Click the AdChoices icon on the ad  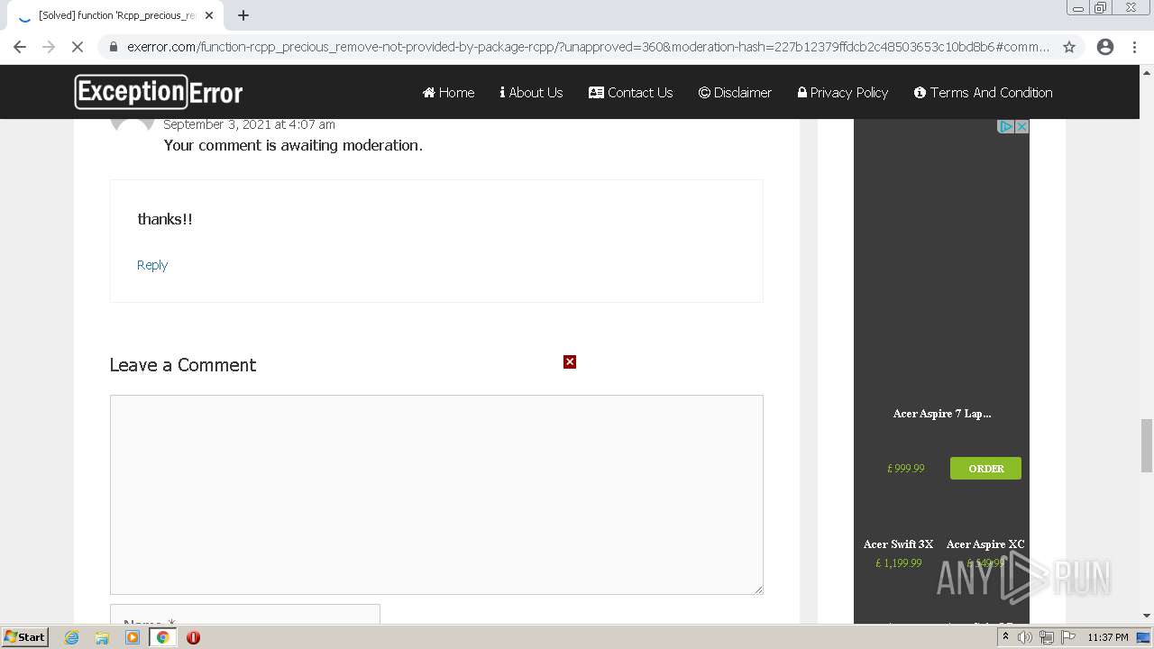pos(1006,126)
